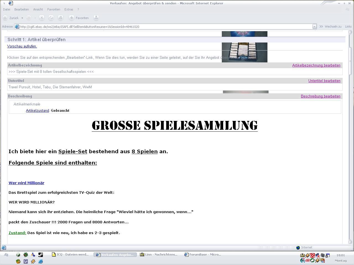Image resolution: width=354 pixels, height=265 pixels.
Task: Launch the blue molecule quick-launch icon
Action: pyautogui.click(x=33, y=255)
